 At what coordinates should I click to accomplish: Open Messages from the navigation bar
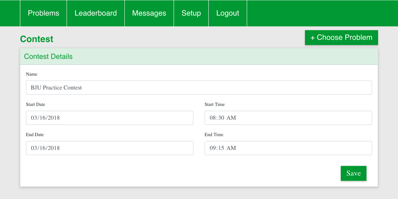149,13
